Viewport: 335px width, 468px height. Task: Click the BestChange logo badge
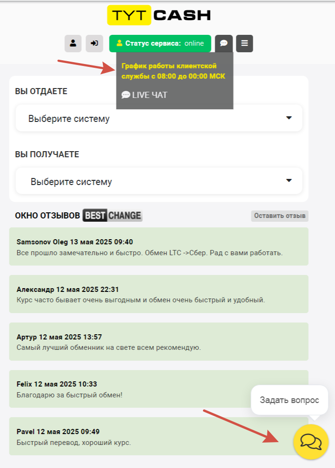(x=112, y=216)
